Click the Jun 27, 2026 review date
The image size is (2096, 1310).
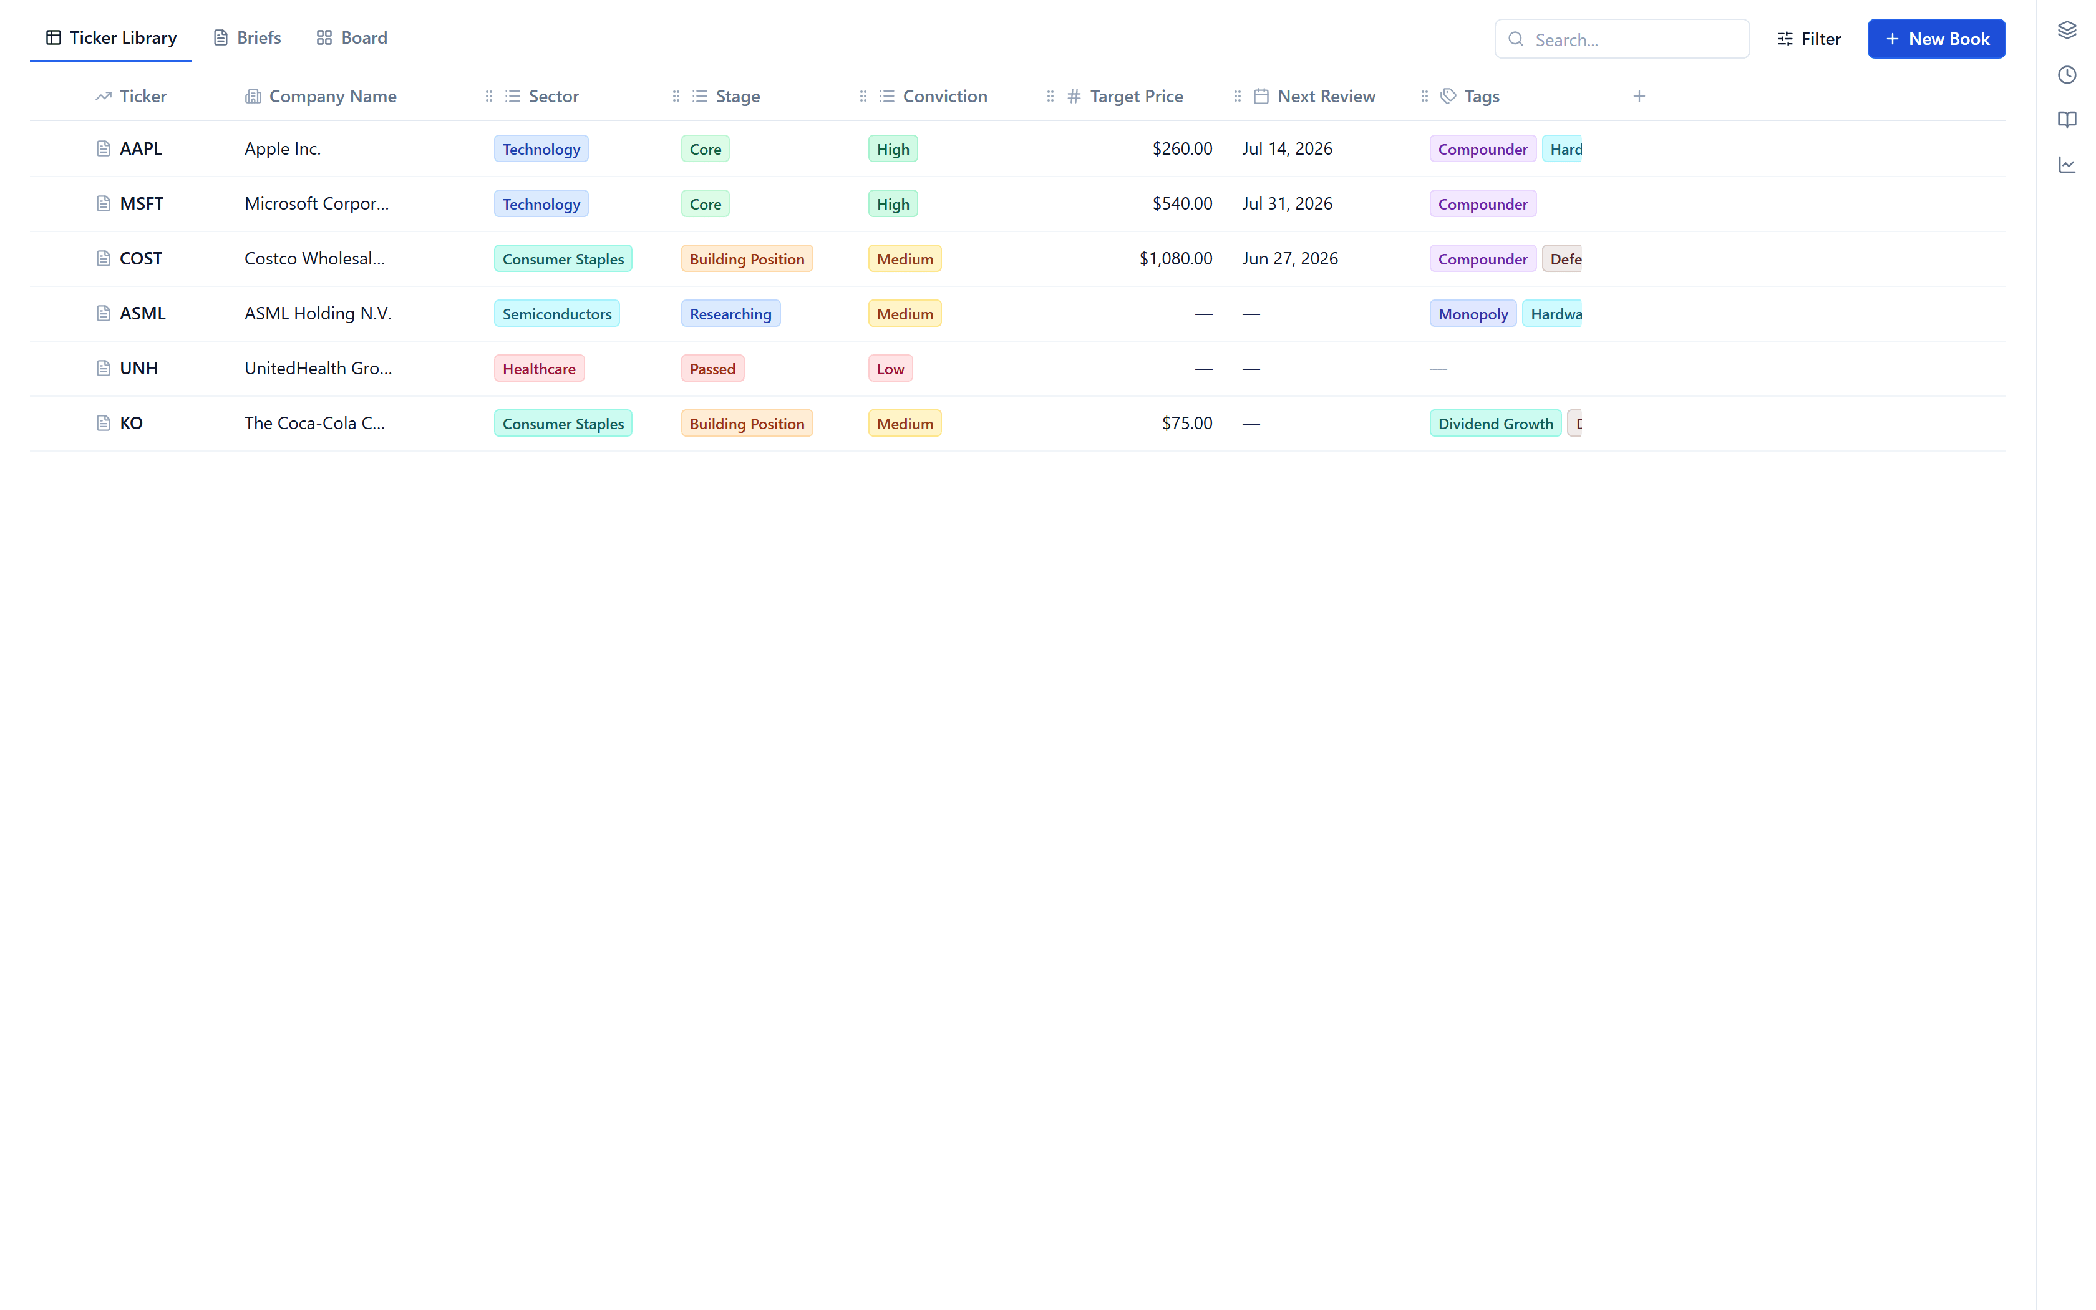pyautogui.click(x=1289, y=258)
